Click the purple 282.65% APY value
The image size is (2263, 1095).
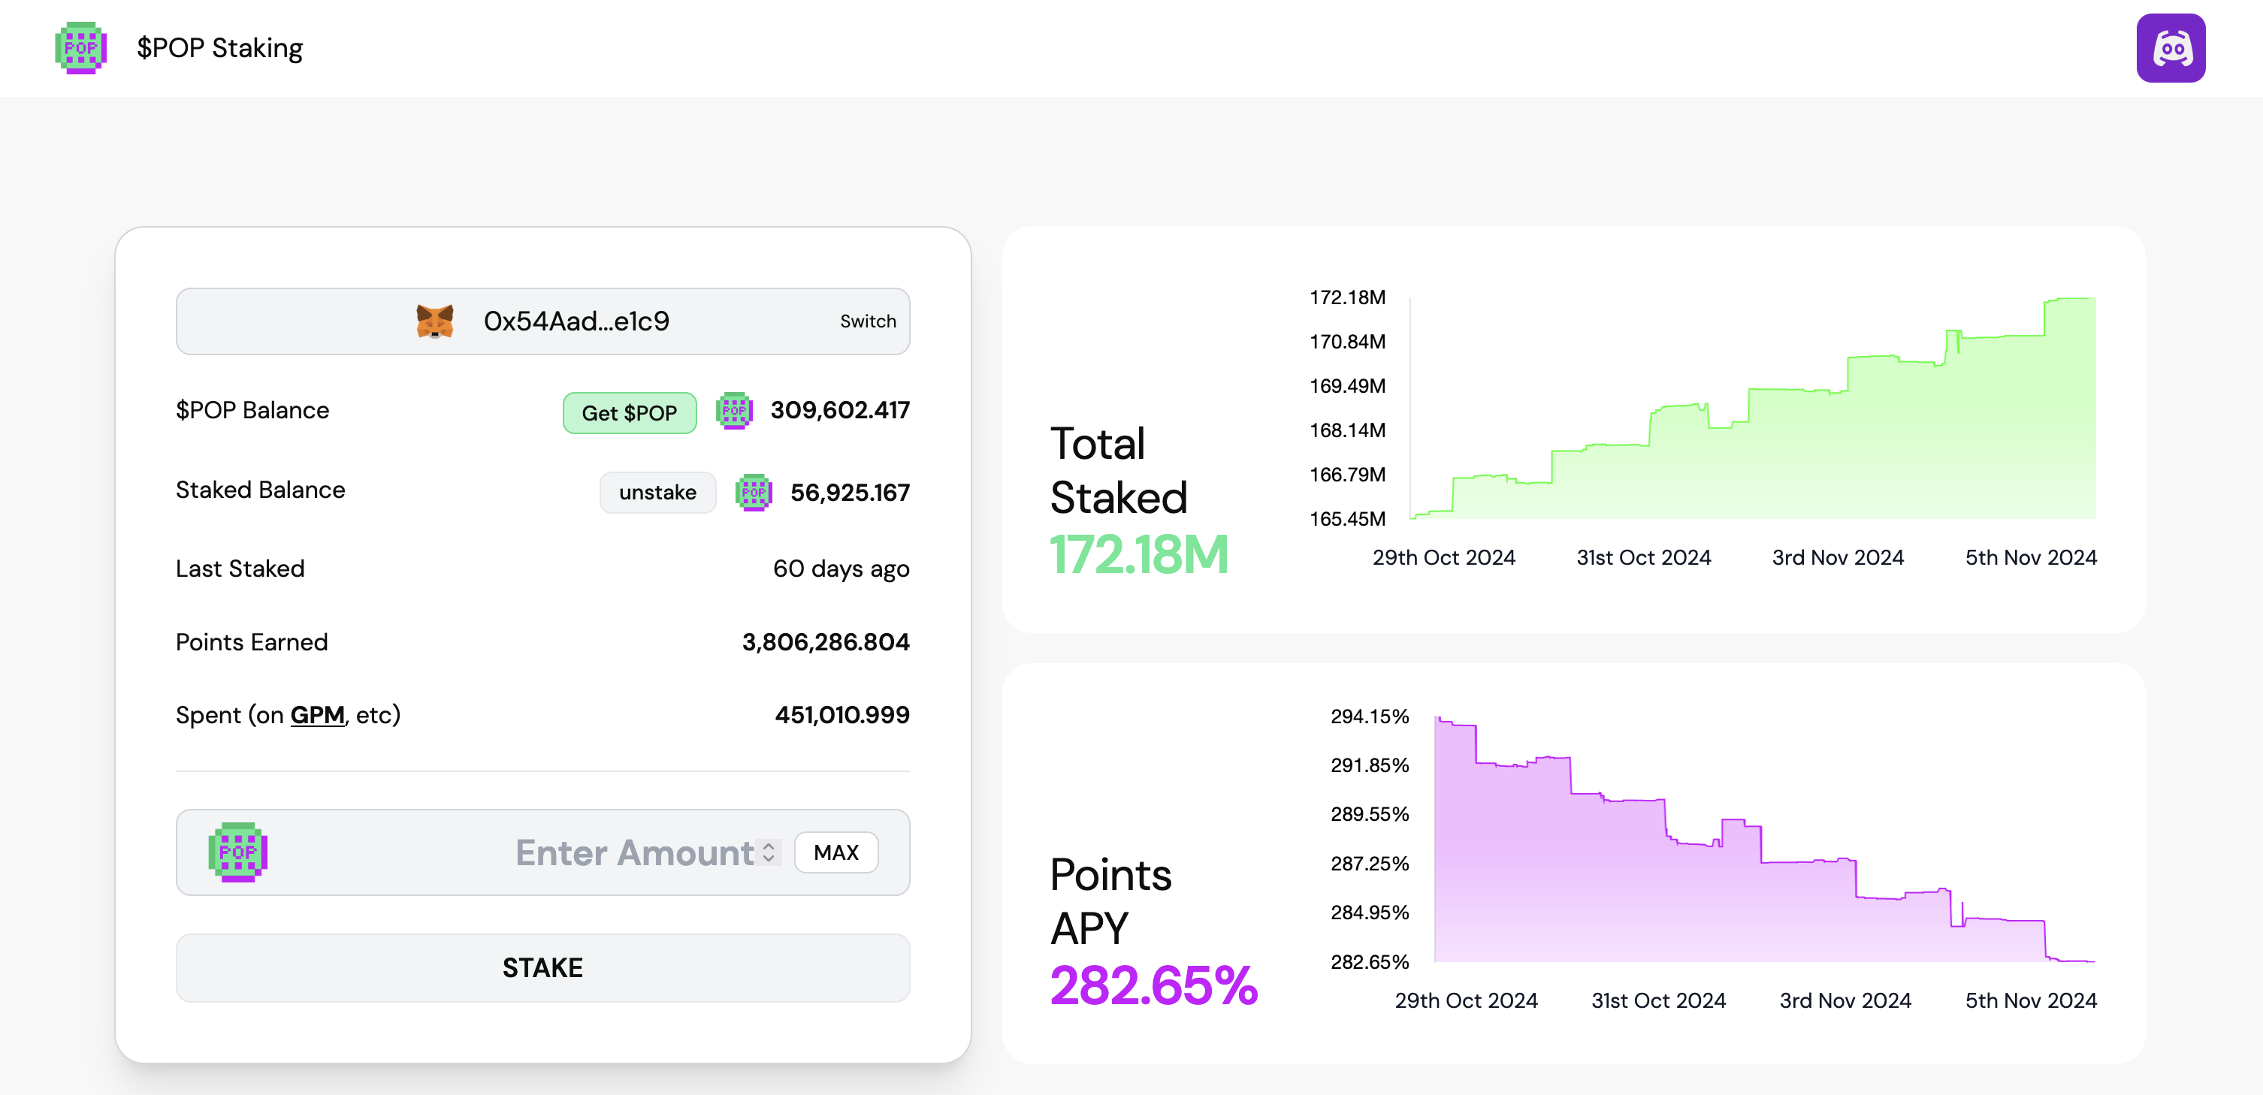(x=1153, y=985)
